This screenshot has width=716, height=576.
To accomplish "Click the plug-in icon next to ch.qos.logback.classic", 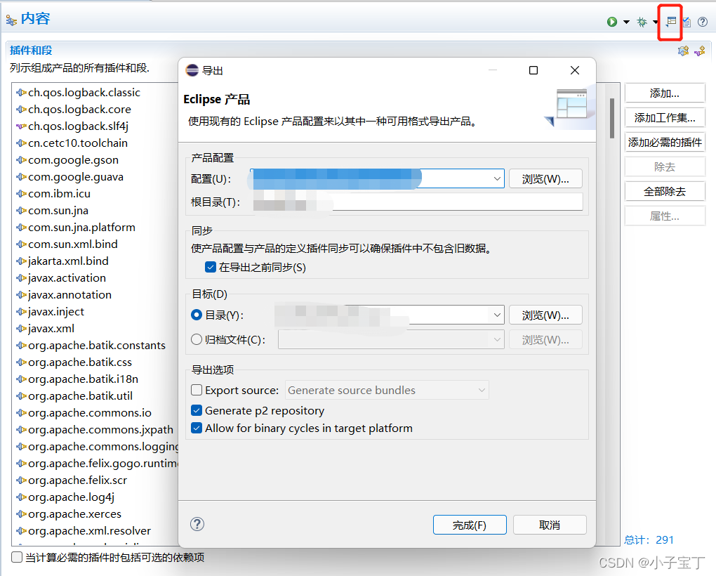I will pos(22,92).
